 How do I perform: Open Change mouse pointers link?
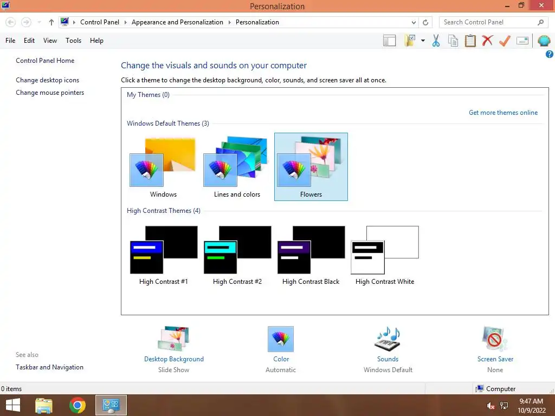coord(50,92)
